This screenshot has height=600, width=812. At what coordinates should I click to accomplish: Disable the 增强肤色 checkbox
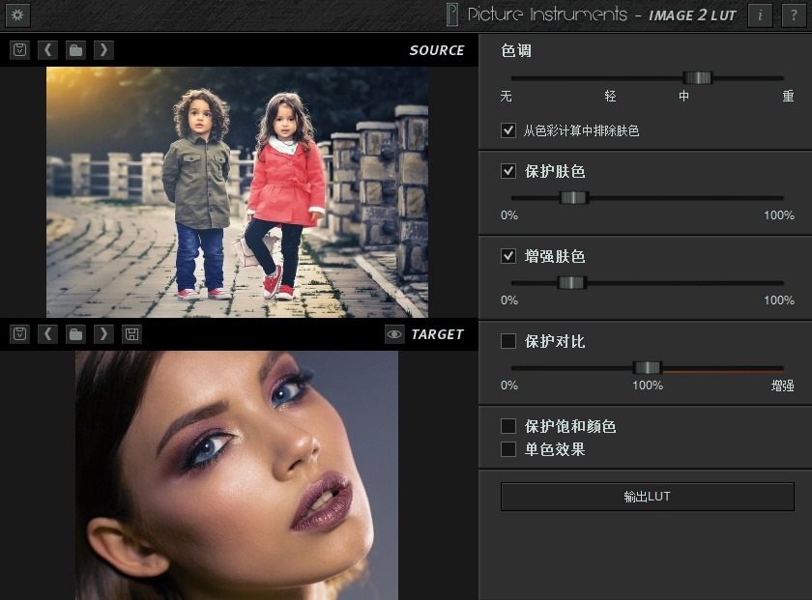click(509, 256)
